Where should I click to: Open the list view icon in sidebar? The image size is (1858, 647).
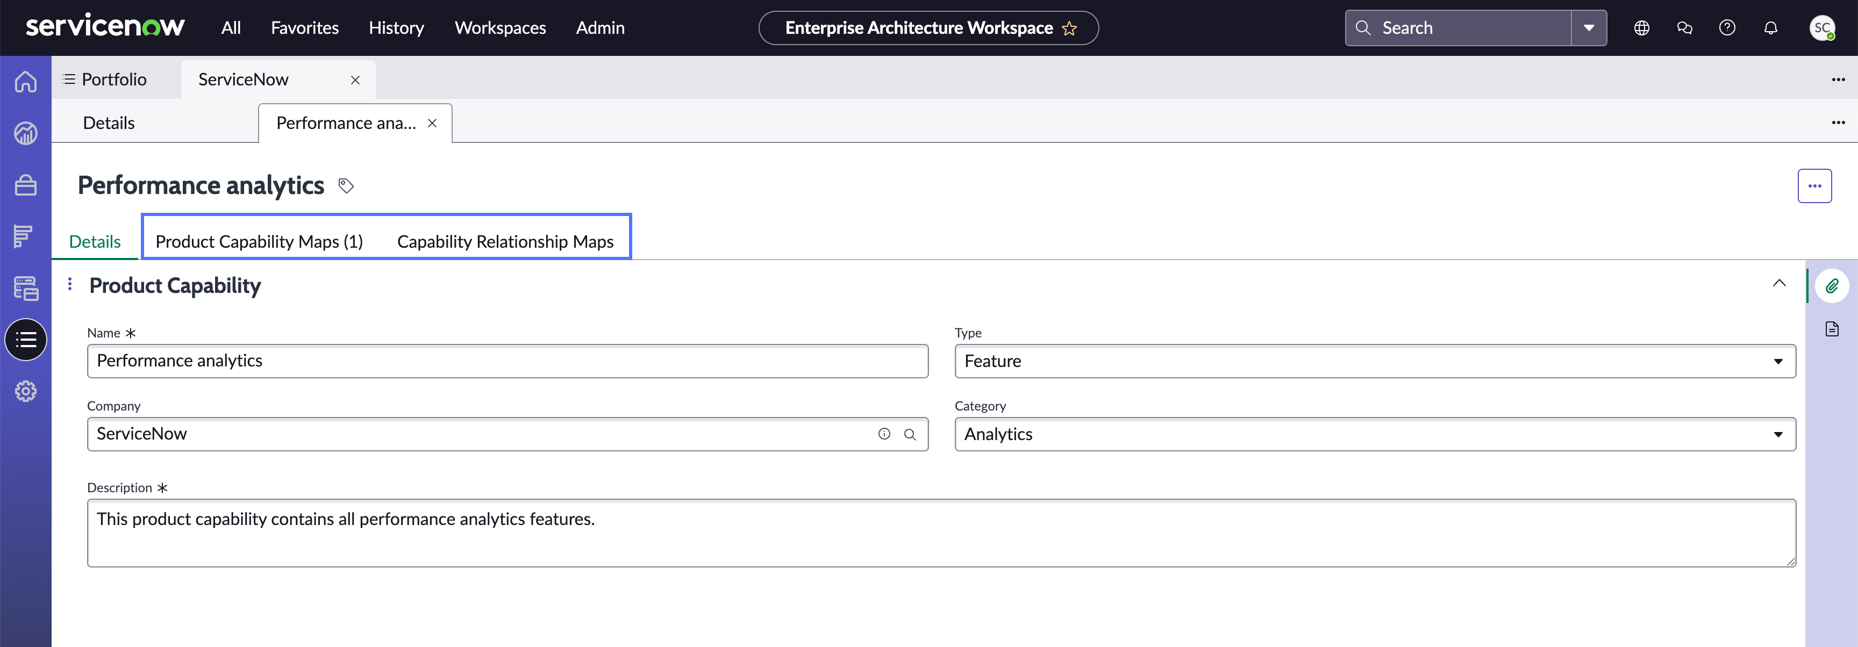tap(26, 340)
